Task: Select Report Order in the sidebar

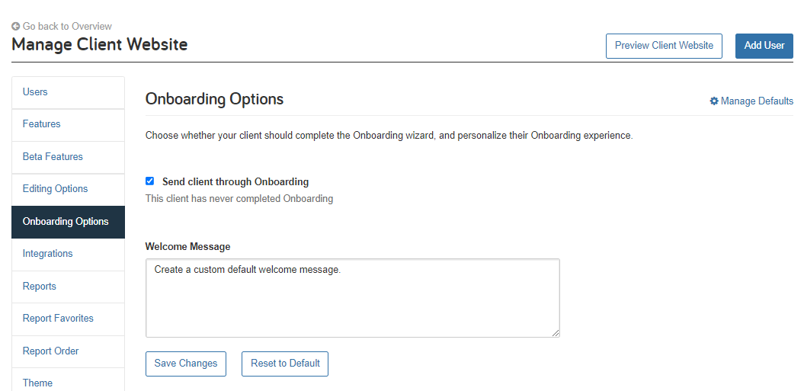Action: click(x=68, y=351)
